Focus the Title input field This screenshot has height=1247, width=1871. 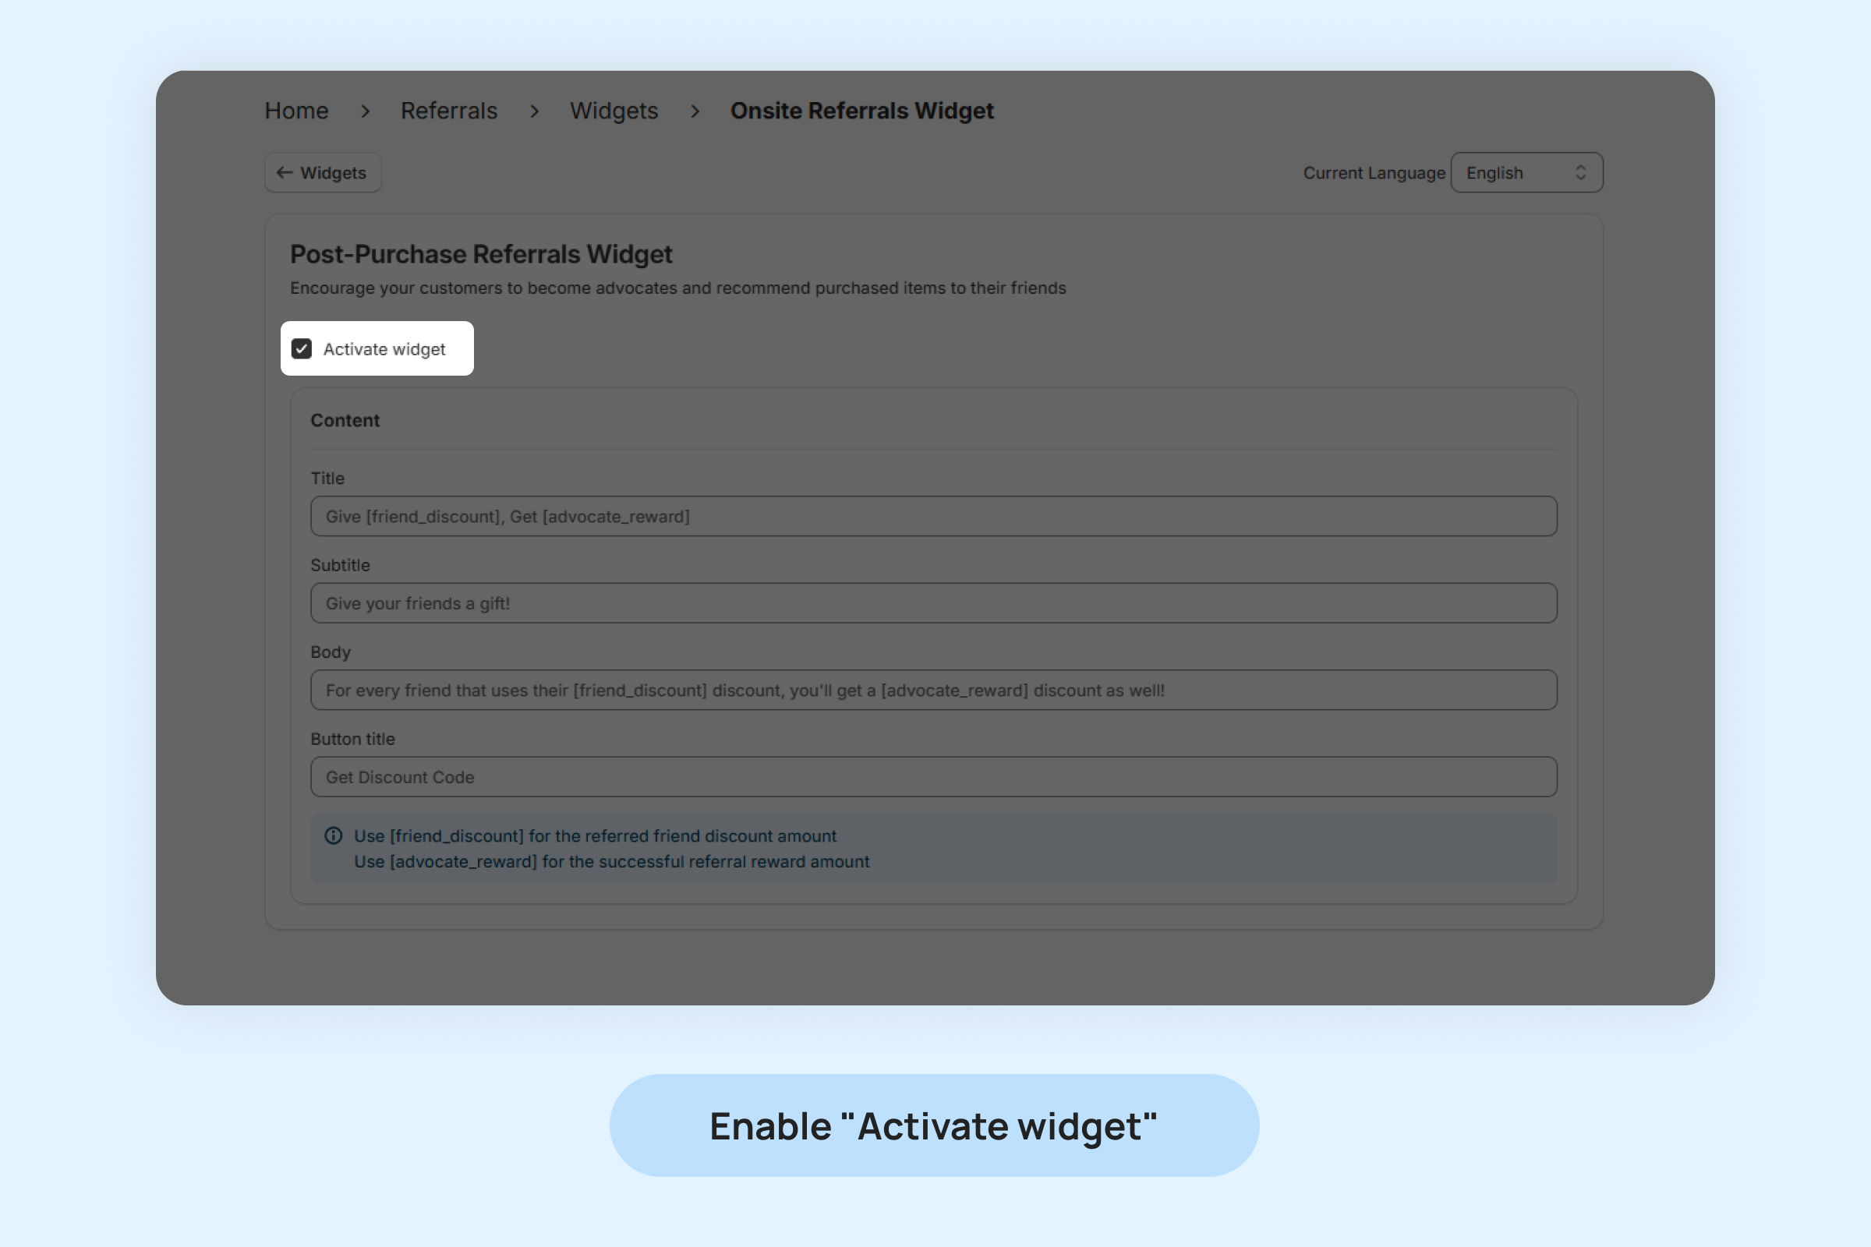(933, 516)
